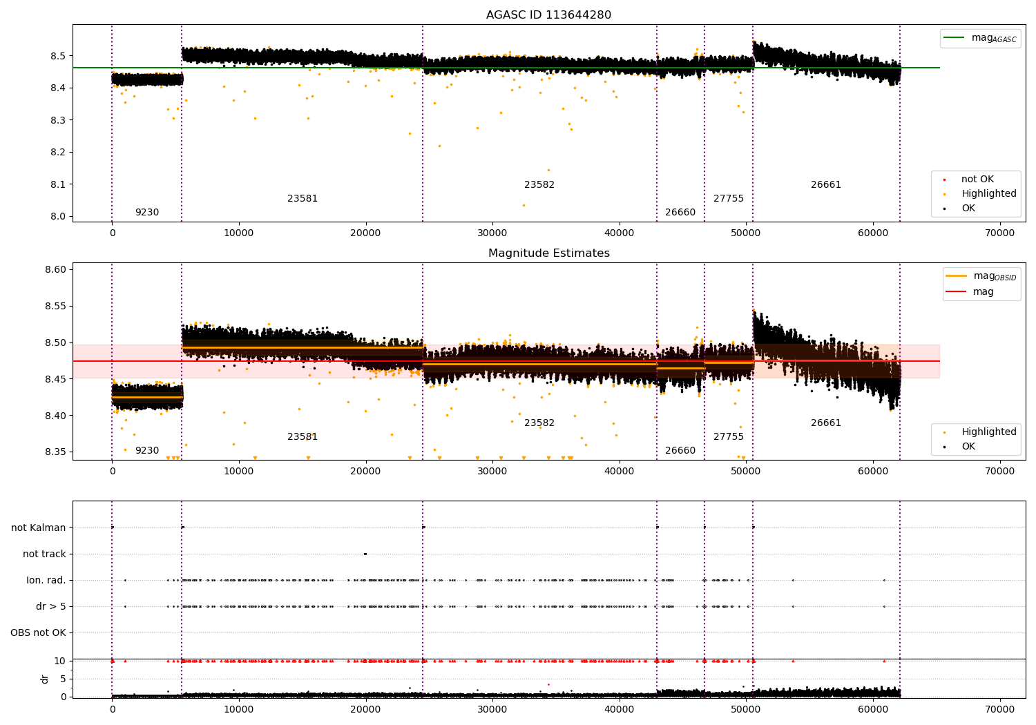Click y-axis tick 8.5 in top plot

coord(58,56)
